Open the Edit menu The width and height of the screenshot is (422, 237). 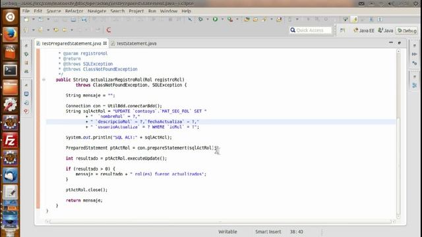38,11
